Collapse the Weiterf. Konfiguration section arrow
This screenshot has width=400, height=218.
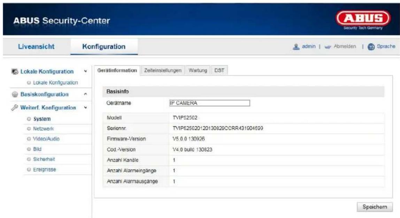pos(85,108)
